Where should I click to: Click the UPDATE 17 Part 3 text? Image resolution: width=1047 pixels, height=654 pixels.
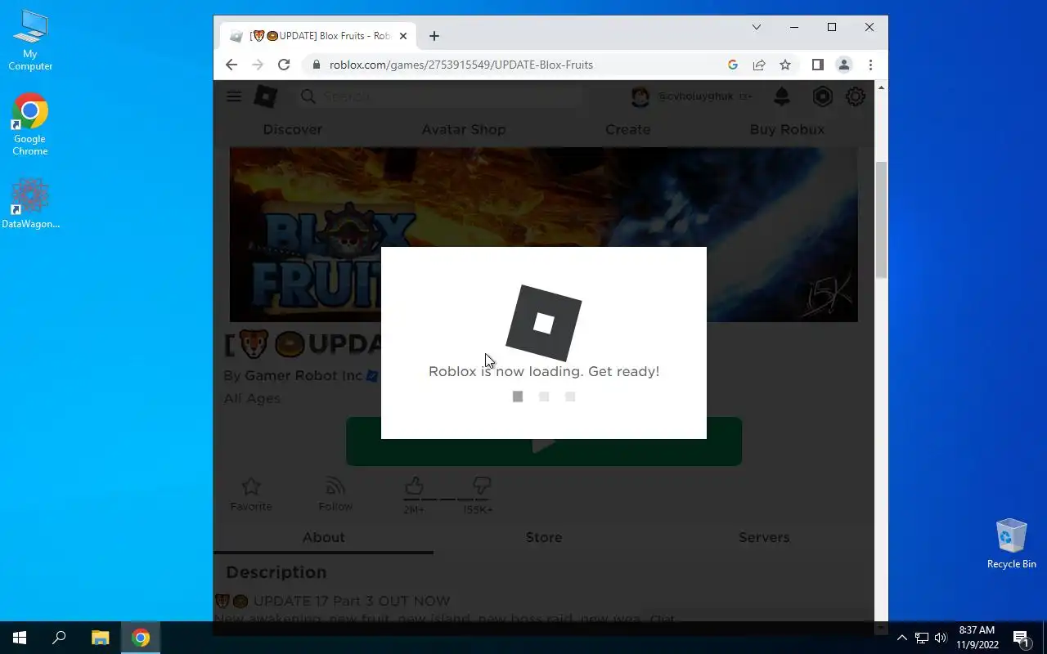[x=352, y=601]
